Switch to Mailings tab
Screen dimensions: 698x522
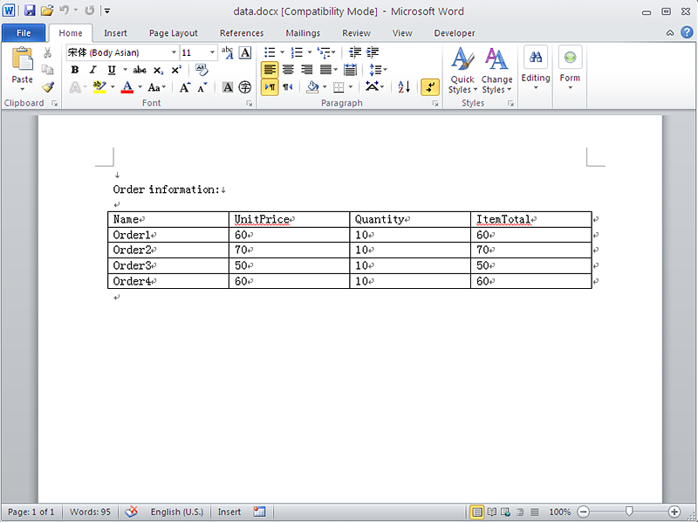[x=303, y=33]
